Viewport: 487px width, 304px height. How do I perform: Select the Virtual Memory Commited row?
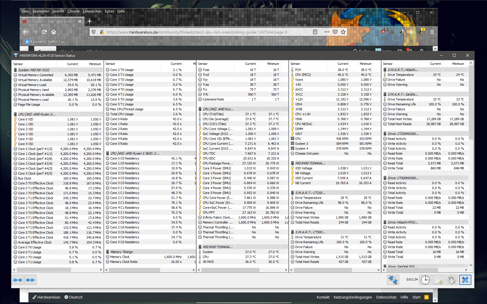(57, 75)
